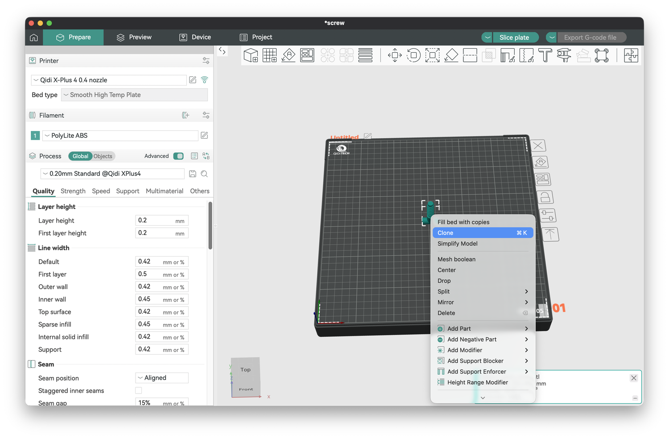Click the Slice plate button
Image resolution: width=669 pixels, height=439 pixels.
click(x=514, y=37)
